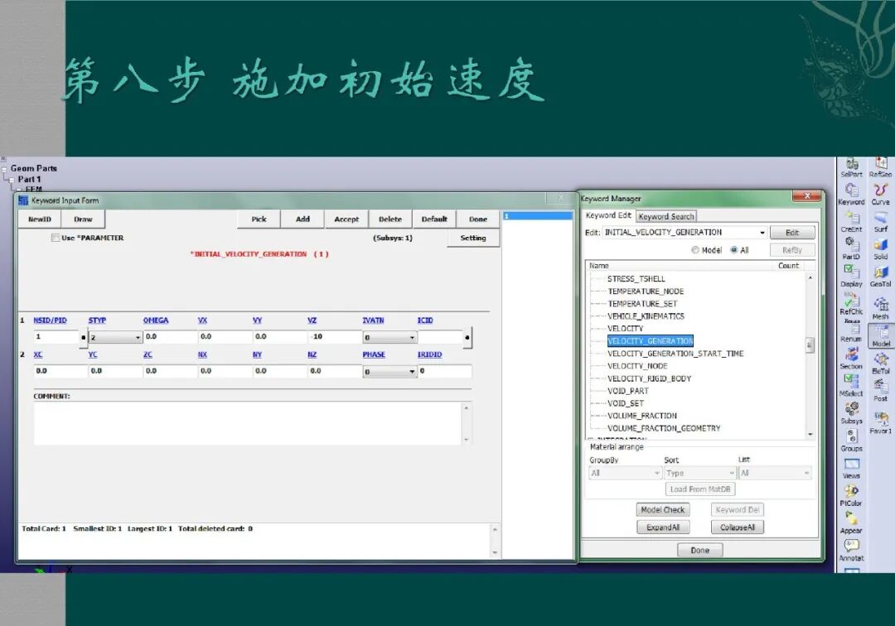The image size is (895, 626).
Task: Click the CollapseAll button
Action: pyautogui.click(x=738, y=527)
